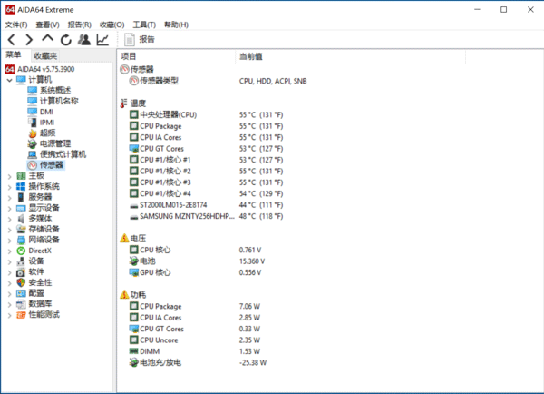This screenshot has height=394, width=544.
Task: Open the graph chart toolbar icon
Action: 102,40
